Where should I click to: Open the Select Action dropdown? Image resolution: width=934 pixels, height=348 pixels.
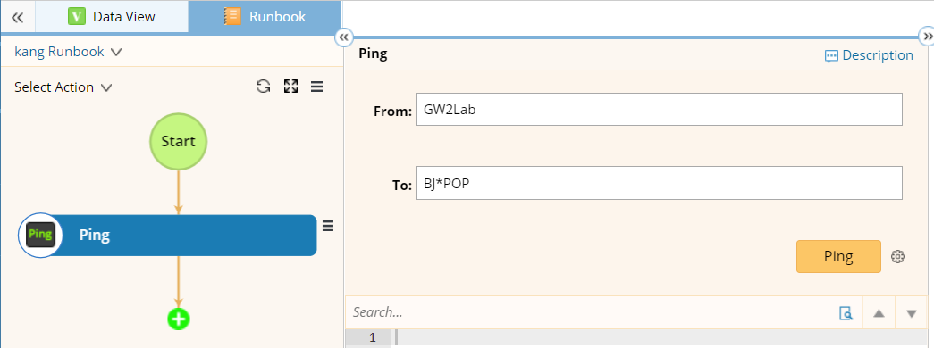tap(63, 87)
